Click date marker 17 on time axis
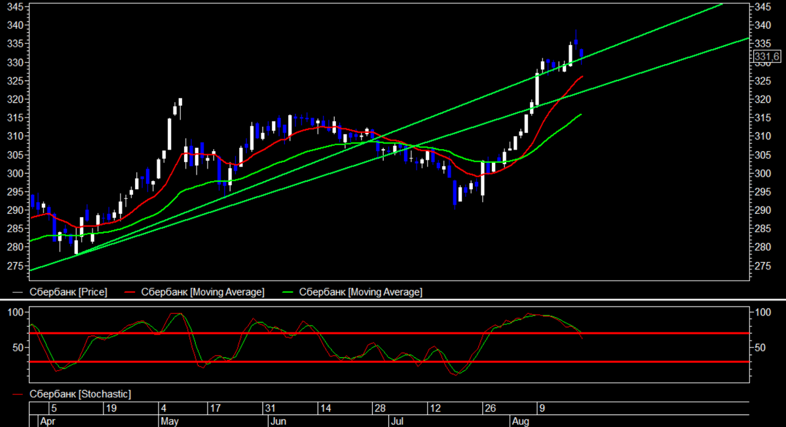The image size is (786, 427). pos(215,409)
